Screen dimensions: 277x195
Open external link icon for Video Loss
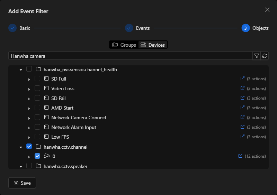point(242,88)
